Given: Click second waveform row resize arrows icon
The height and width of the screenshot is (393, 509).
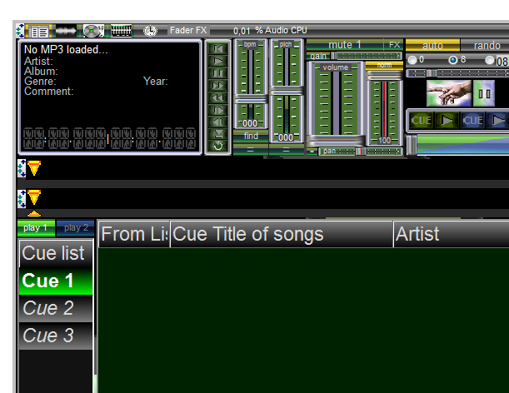Looking at the screenshot, I should (22, 199).
